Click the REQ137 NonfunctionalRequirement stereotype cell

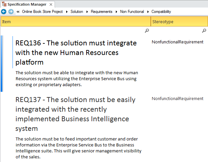click(x=177, y=99)
